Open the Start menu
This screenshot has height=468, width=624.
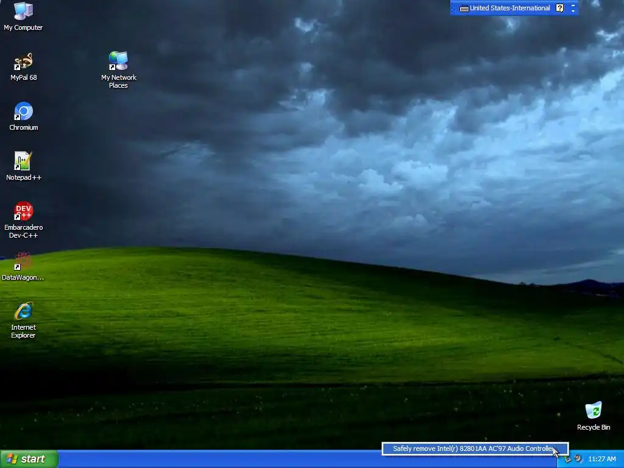coord(29,459)
